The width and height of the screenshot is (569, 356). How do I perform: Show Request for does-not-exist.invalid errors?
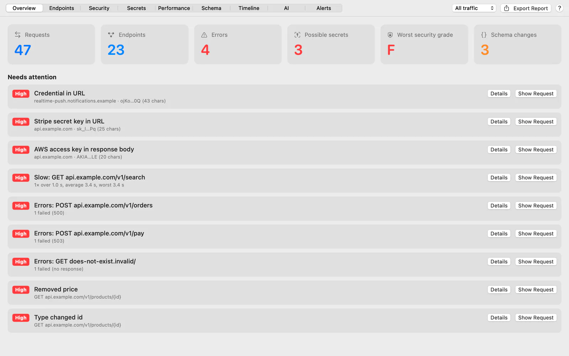[536, 262]
